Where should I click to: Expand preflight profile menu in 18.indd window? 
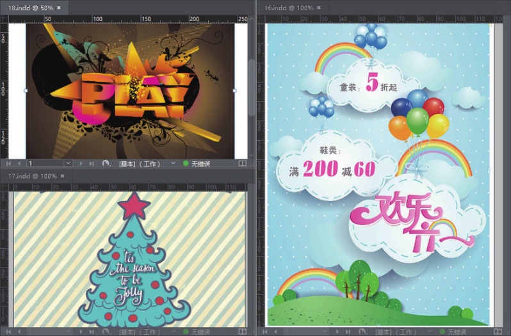(173, 164)
